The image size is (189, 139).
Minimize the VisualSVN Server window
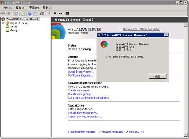(x=177, y=3)
